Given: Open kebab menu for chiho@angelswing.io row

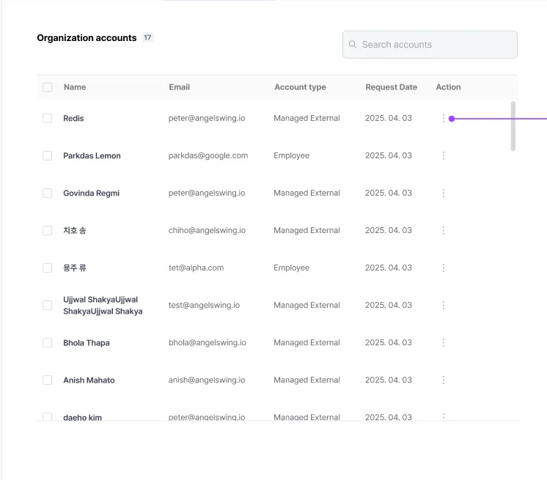Looking at the screenshot, I should point(443,231).
